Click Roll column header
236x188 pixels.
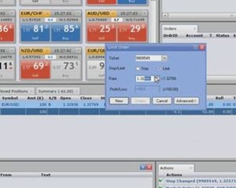click(219, 98)
